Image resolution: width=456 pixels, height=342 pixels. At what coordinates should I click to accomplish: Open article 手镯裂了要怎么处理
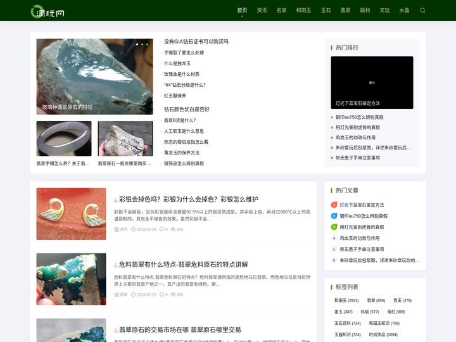pos(184,53)
